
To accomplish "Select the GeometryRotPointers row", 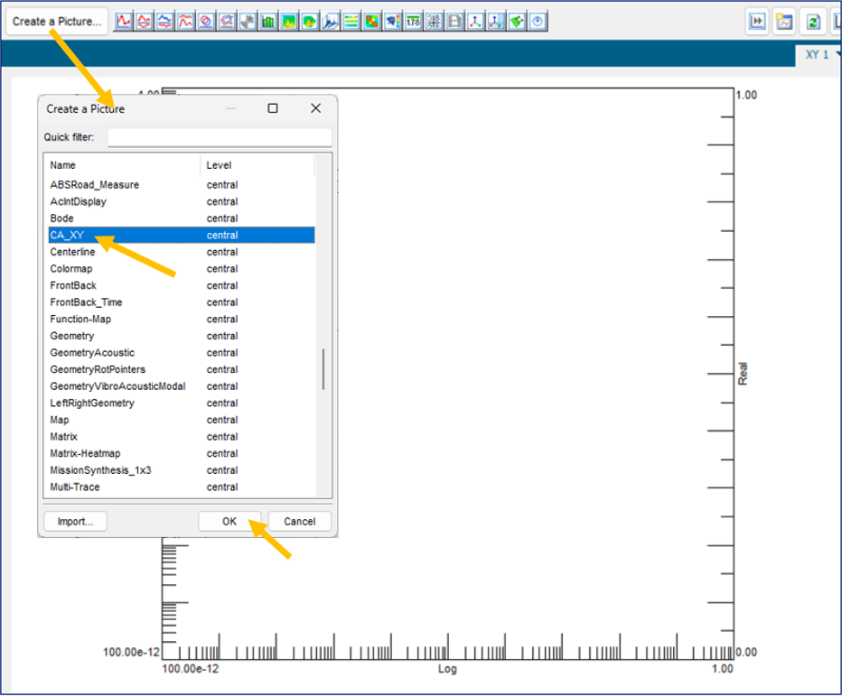I will pyautogui.click(x=182, y=370).
